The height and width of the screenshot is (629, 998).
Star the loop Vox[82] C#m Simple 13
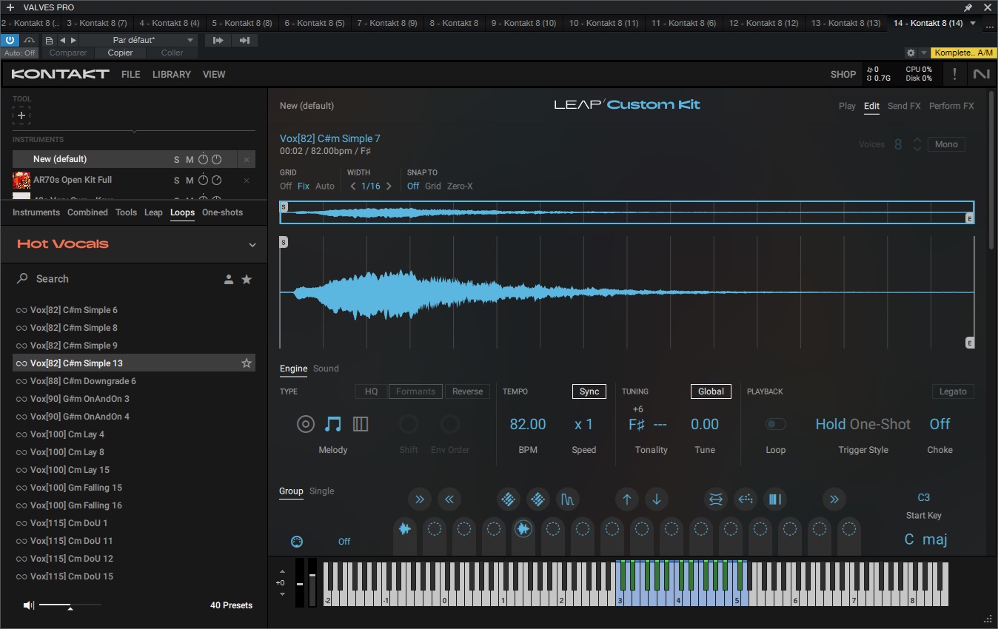click(247, 363)
